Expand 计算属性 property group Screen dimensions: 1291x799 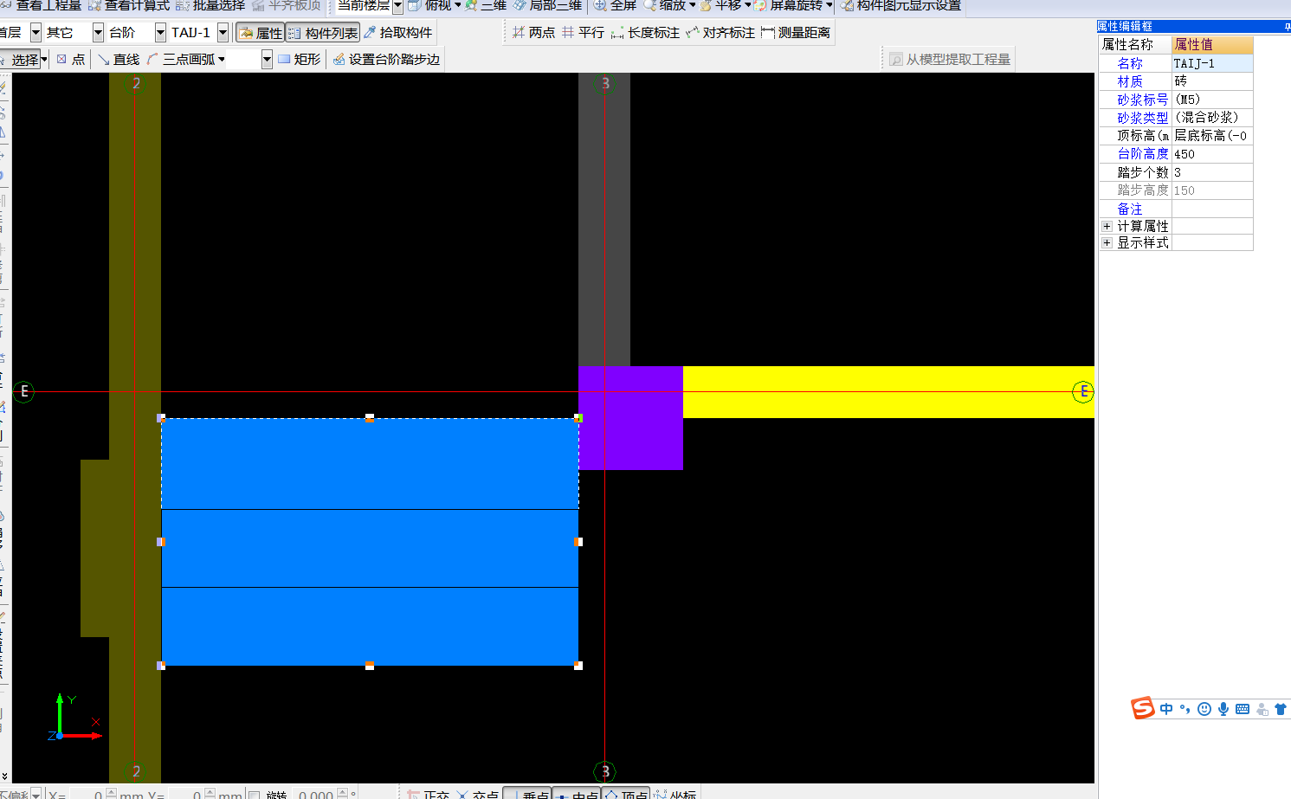click(x=1107, y=226)
